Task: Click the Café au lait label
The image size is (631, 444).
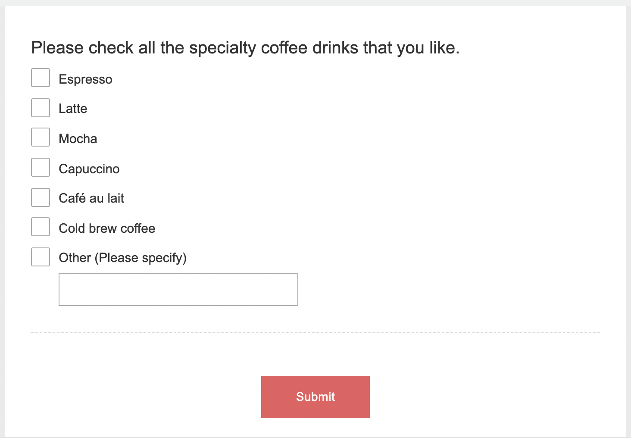Action: pyautogui.click(x=91, y=198)
